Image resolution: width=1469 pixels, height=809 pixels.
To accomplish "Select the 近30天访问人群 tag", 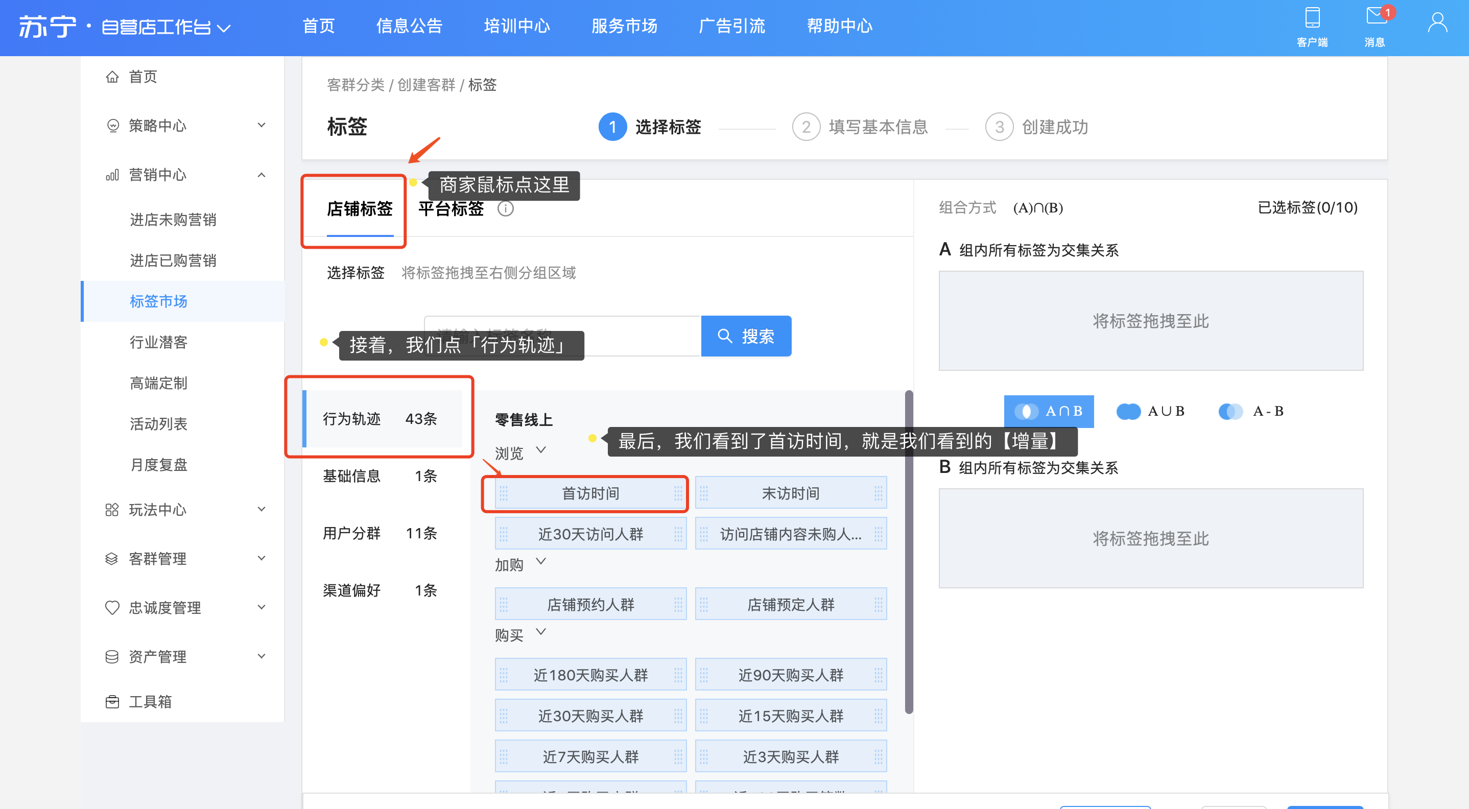I will pyautogui.click(x=590, y=534).
